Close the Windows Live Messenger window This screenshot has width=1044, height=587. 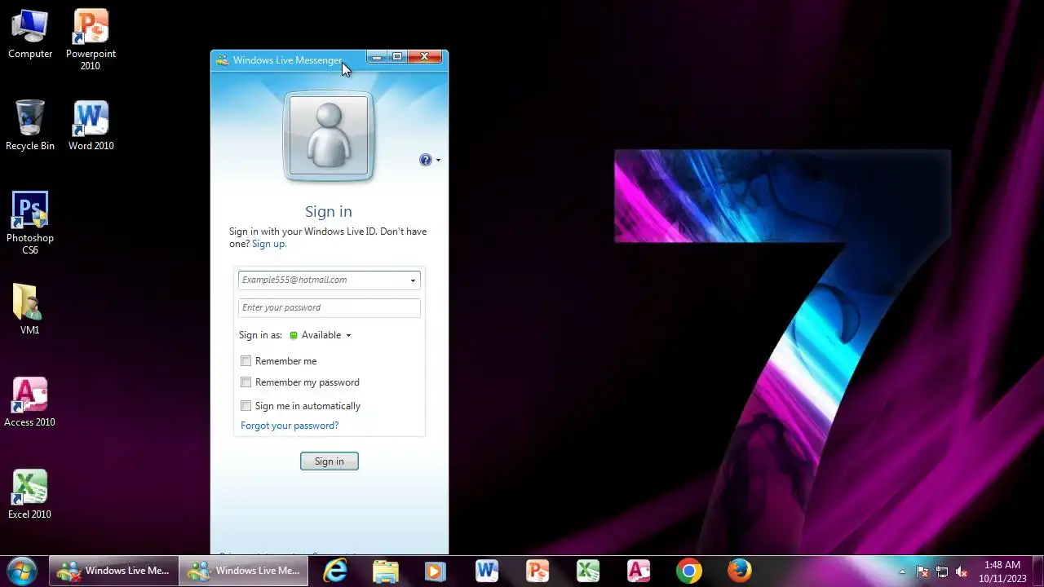(x=425, y=57)
